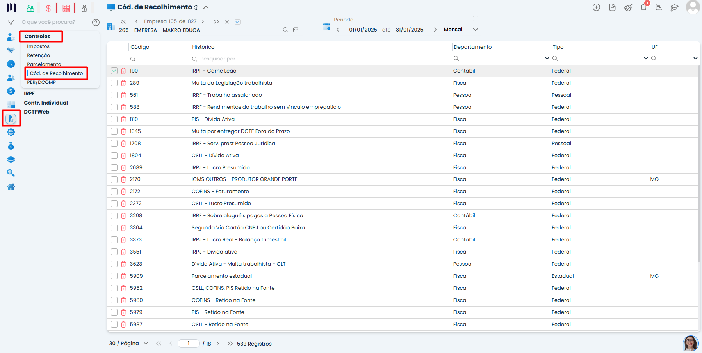Open the magnifier search icon in left sidebar
The width and height of the screenshot is (702, 353).
click(x=11, y=173)
